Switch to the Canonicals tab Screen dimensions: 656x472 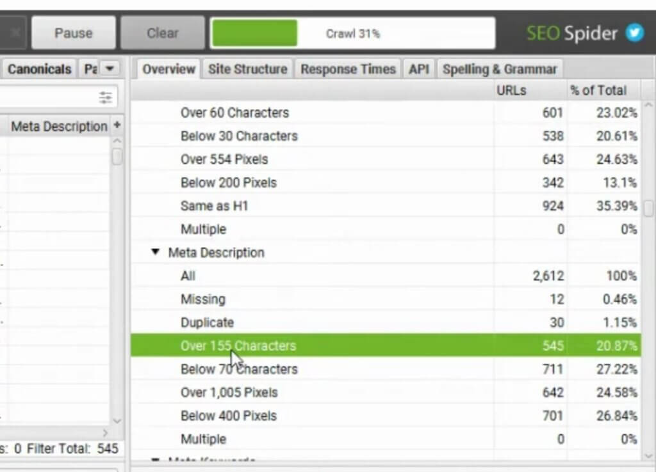(x=39, y=69)
